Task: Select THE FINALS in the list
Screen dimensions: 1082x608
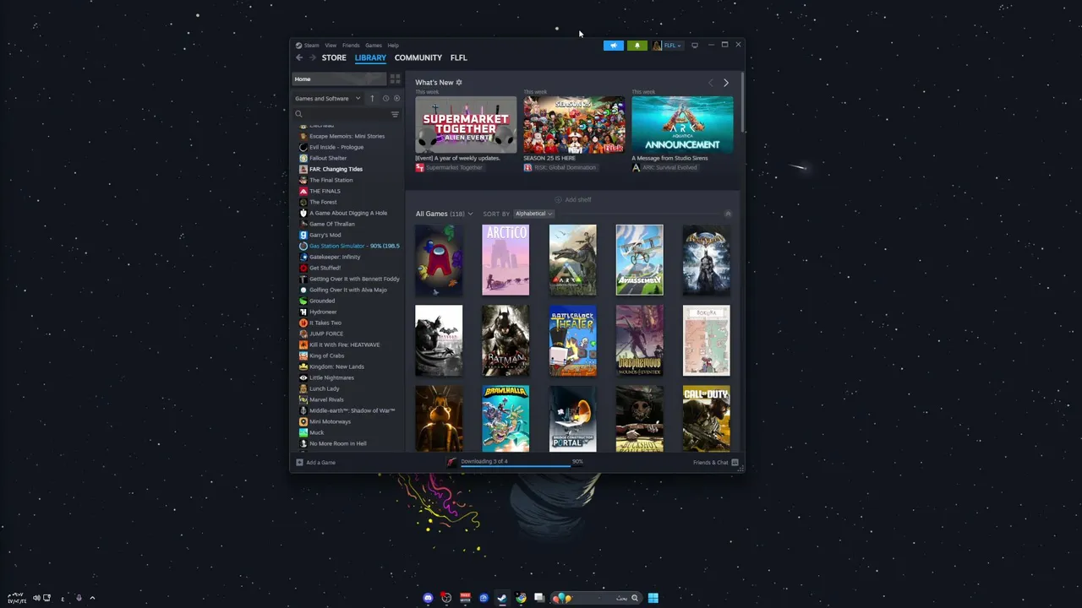Action: [x=348, y=191]
